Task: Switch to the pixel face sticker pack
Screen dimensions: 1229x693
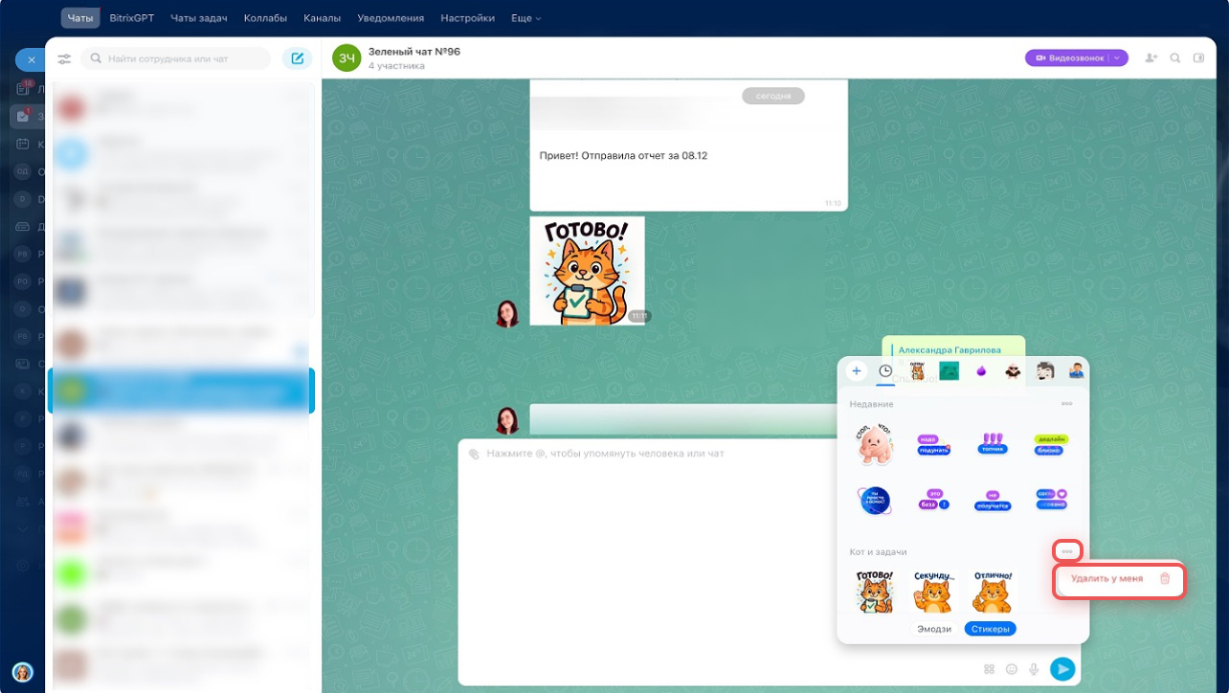Action: click(x=1045, y=371)
